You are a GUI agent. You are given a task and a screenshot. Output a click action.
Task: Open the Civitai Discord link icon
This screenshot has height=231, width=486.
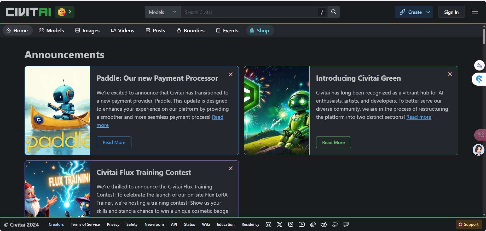[x=268, y=224]
